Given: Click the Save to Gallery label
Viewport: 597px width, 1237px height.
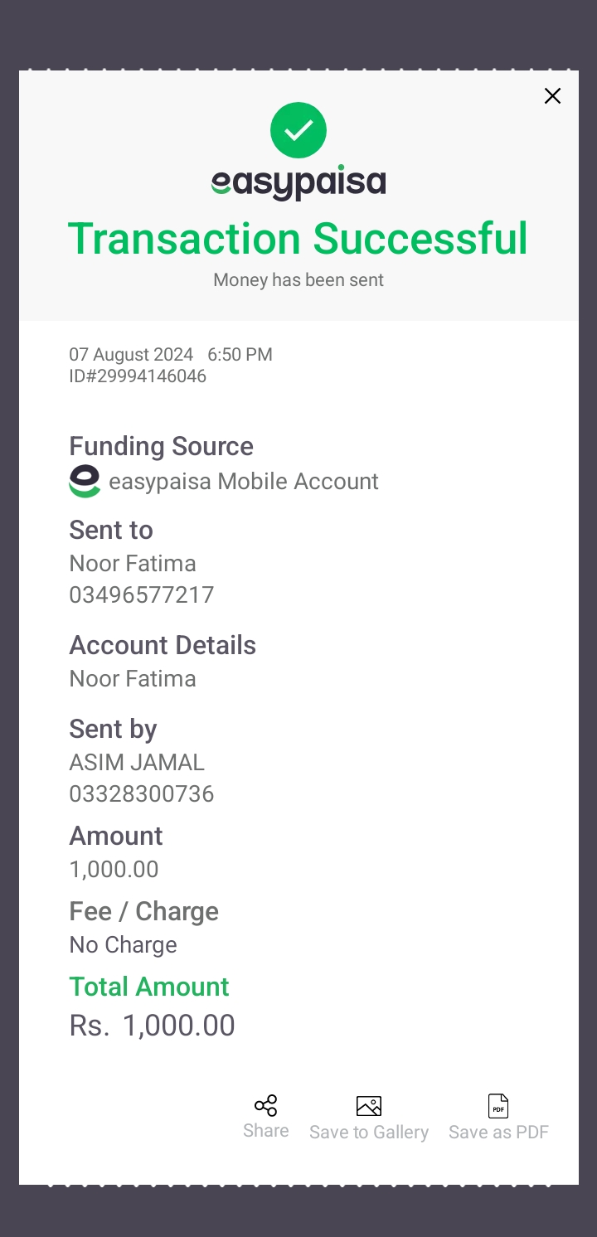Looking at the screenshot, I should point(369,1133).
